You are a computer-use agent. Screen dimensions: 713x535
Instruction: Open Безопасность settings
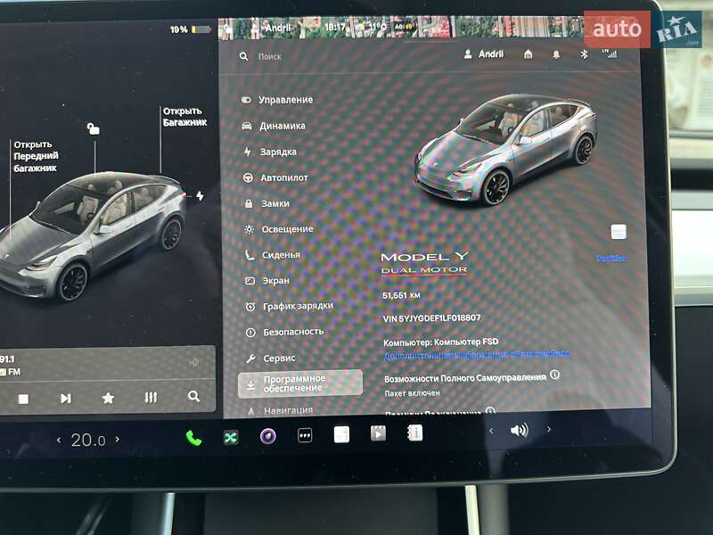[285, 332]
